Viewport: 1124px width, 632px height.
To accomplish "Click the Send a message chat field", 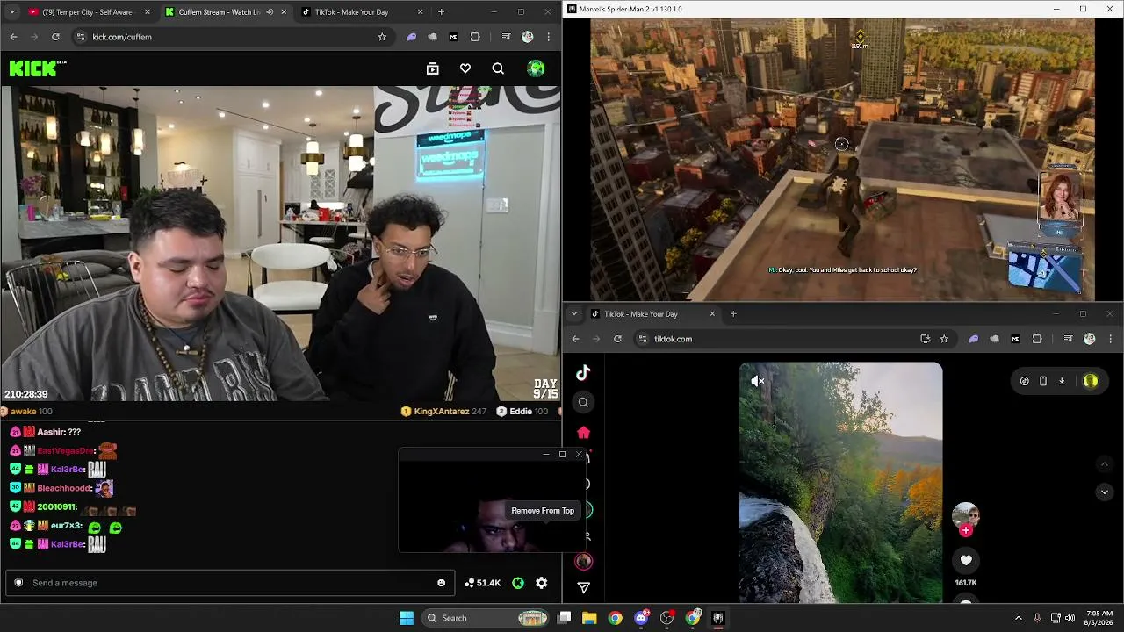I will pos(230,583).
